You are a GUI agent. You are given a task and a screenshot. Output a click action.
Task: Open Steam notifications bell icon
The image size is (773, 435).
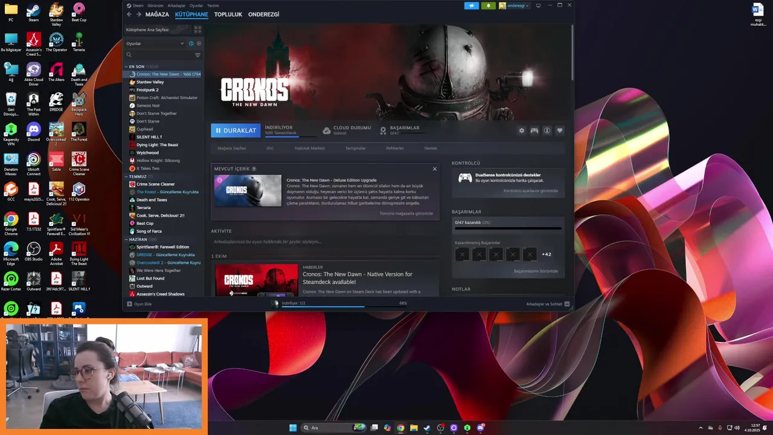tap(488, 5)
